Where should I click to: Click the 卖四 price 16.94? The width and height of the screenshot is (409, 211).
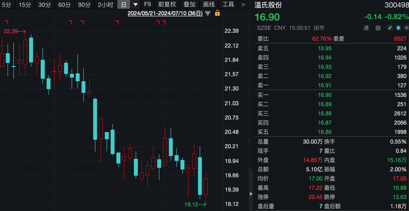tap(325, 58)
